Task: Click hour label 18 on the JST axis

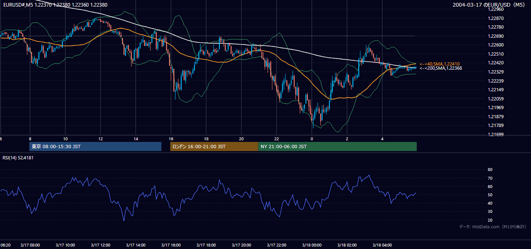Action: pyautogui.click(x=206, y=139)
